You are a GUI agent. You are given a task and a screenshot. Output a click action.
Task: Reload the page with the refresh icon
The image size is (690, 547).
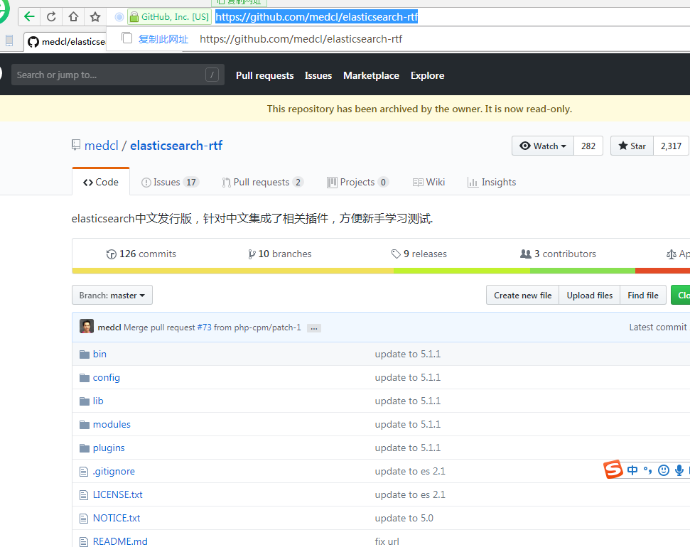[x=51, y=16]
